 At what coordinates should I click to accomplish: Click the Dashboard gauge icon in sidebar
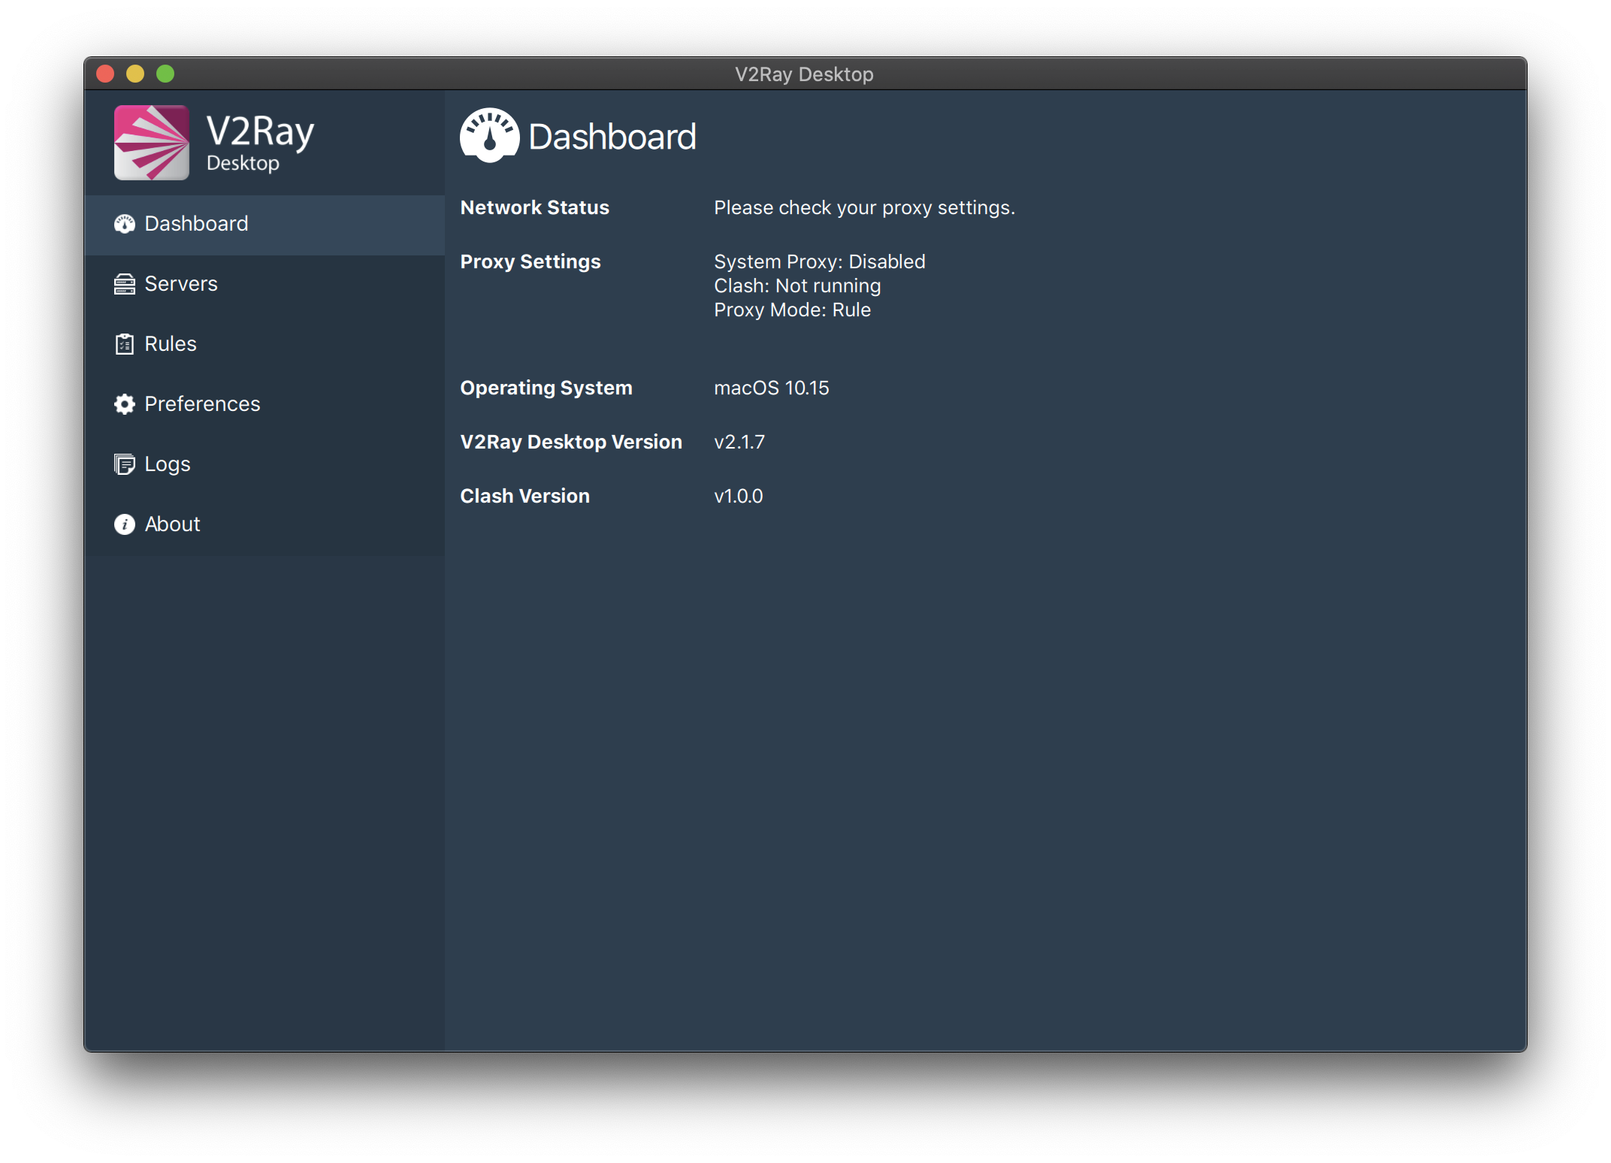pos(125,224)
